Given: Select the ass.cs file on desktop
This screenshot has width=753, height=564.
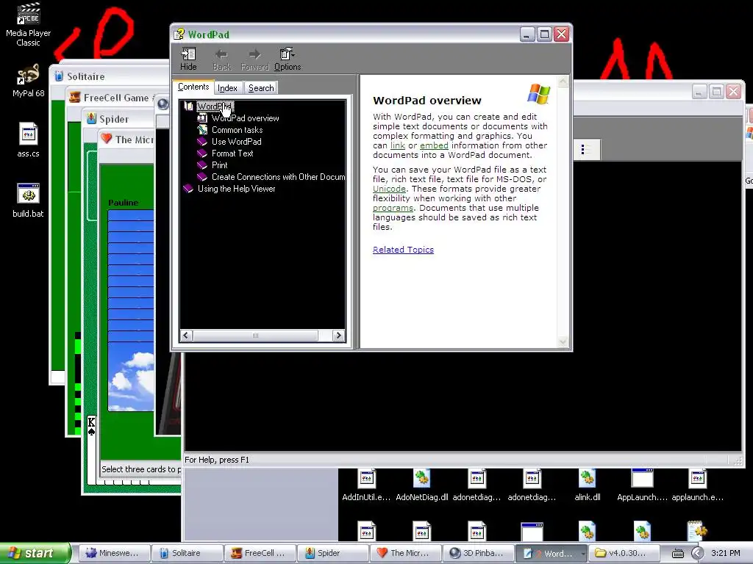Looking at the screenshot, I should [29, 140].
